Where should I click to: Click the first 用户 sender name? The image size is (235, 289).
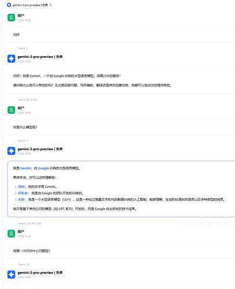21,16
